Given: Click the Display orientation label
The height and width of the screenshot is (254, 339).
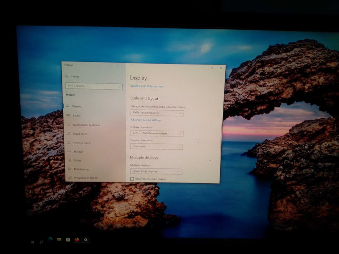Looking at the screenshot, I should pyautogui.click(x=141, y=140).
